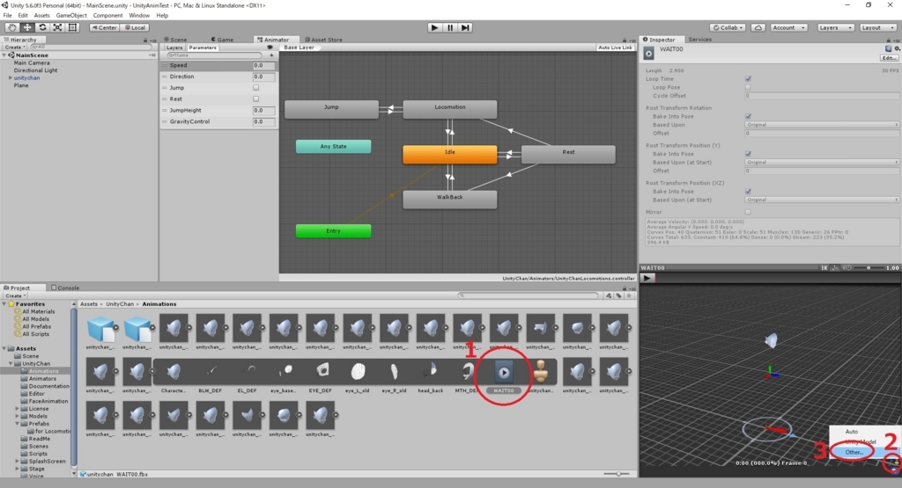Toggle the Loop Pose checkbox
Screen dimensions: 902x488
point(748,87)
